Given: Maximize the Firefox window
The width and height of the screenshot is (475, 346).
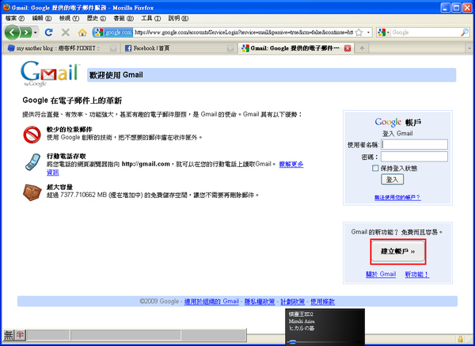Looking at the screenshot, I should (457, 7).
